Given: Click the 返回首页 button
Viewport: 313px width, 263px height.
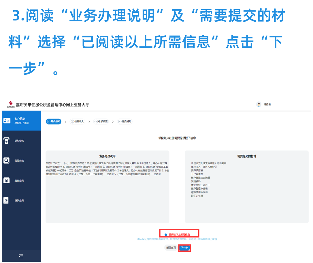Looking at the screenshot, I should 171,248.
